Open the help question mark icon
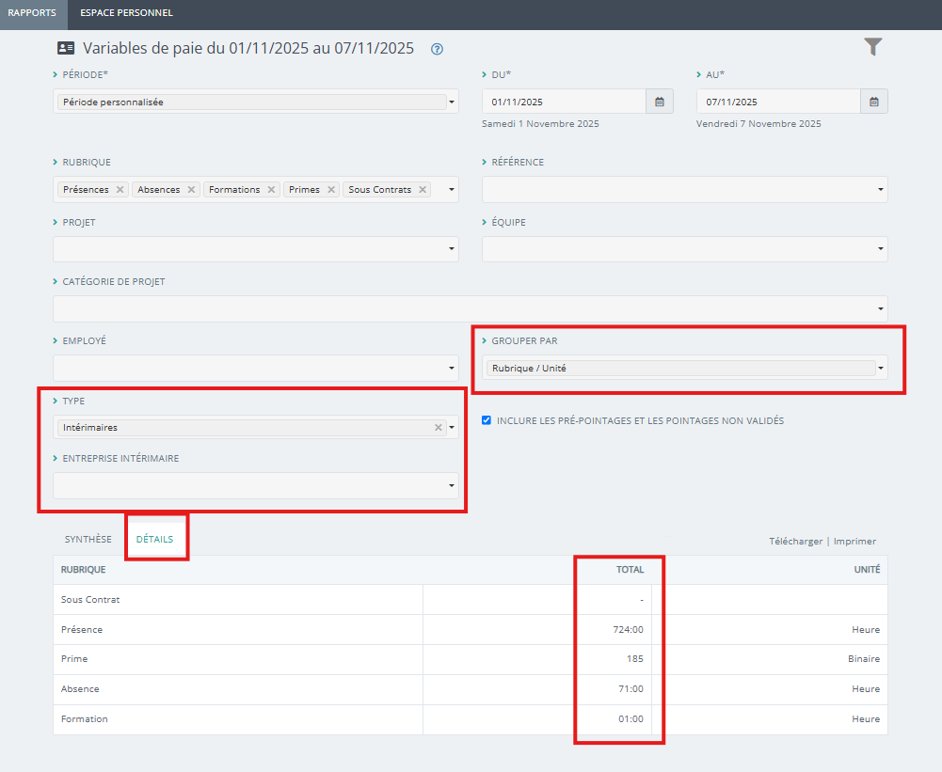Screen dimensions: 942x772 [x=437, y=50]
